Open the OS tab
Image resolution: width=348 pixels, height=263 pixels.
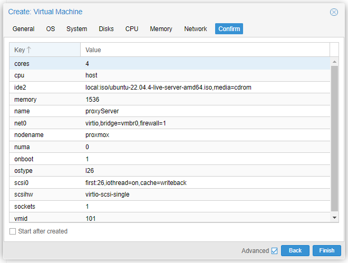pos(51,29)
